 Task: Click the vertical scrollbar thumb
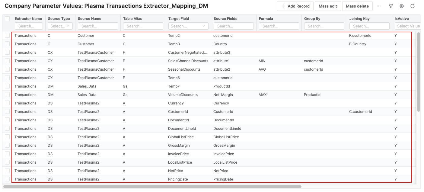(418, 72)
